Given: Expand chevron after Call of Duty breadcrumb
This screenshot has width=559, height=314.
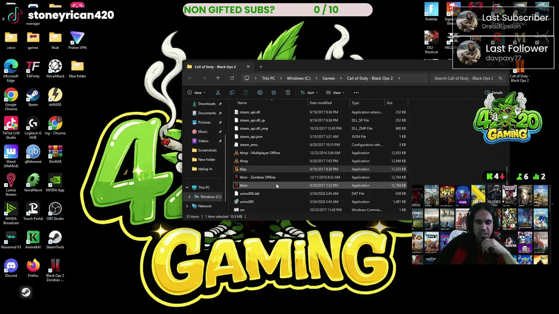Looking at the screenshot, I should [399, 78].
